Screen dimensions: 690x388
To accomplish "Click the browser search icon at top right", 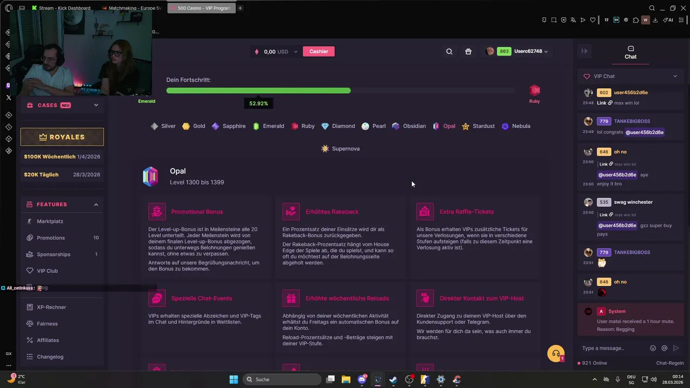I will [x=652, y=8].
